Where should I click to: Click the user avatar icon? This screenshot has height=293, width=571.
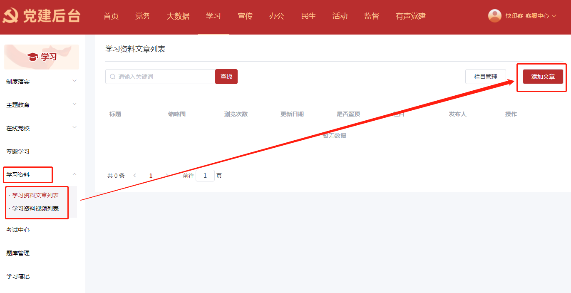pyautogui.click(x=494, y=16)
